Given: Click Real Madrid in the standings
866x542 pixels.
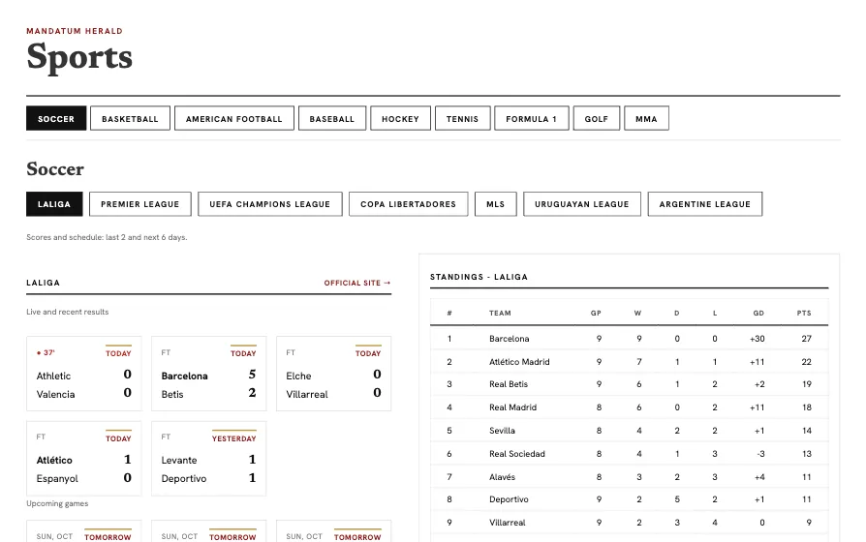Looking at the screenshot, I should coord(513,407).
